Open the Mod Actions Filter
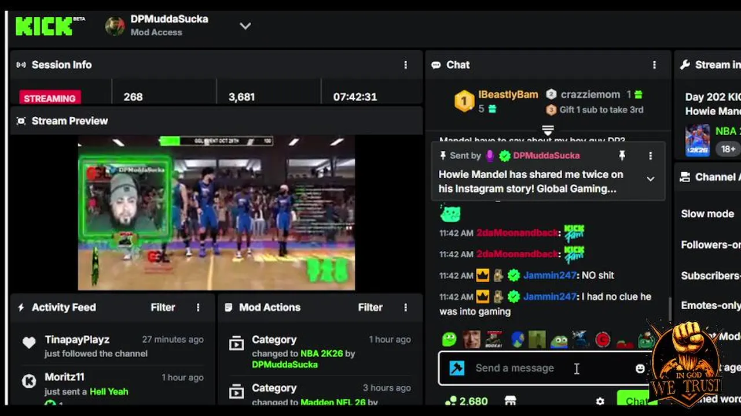The width and height of the screenshot is (741, 416). click(370, 307)
